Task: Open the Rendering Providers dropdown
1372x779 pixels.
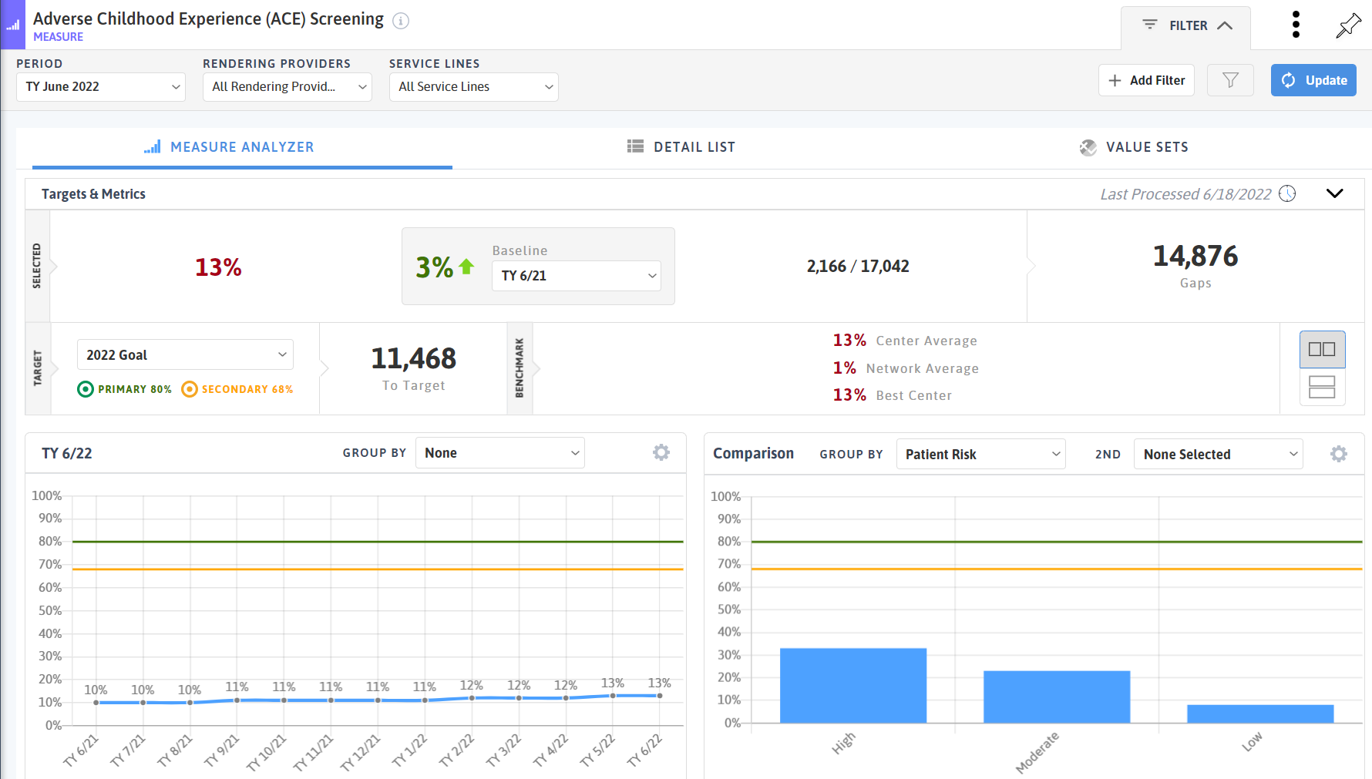Action: [288, 86]
